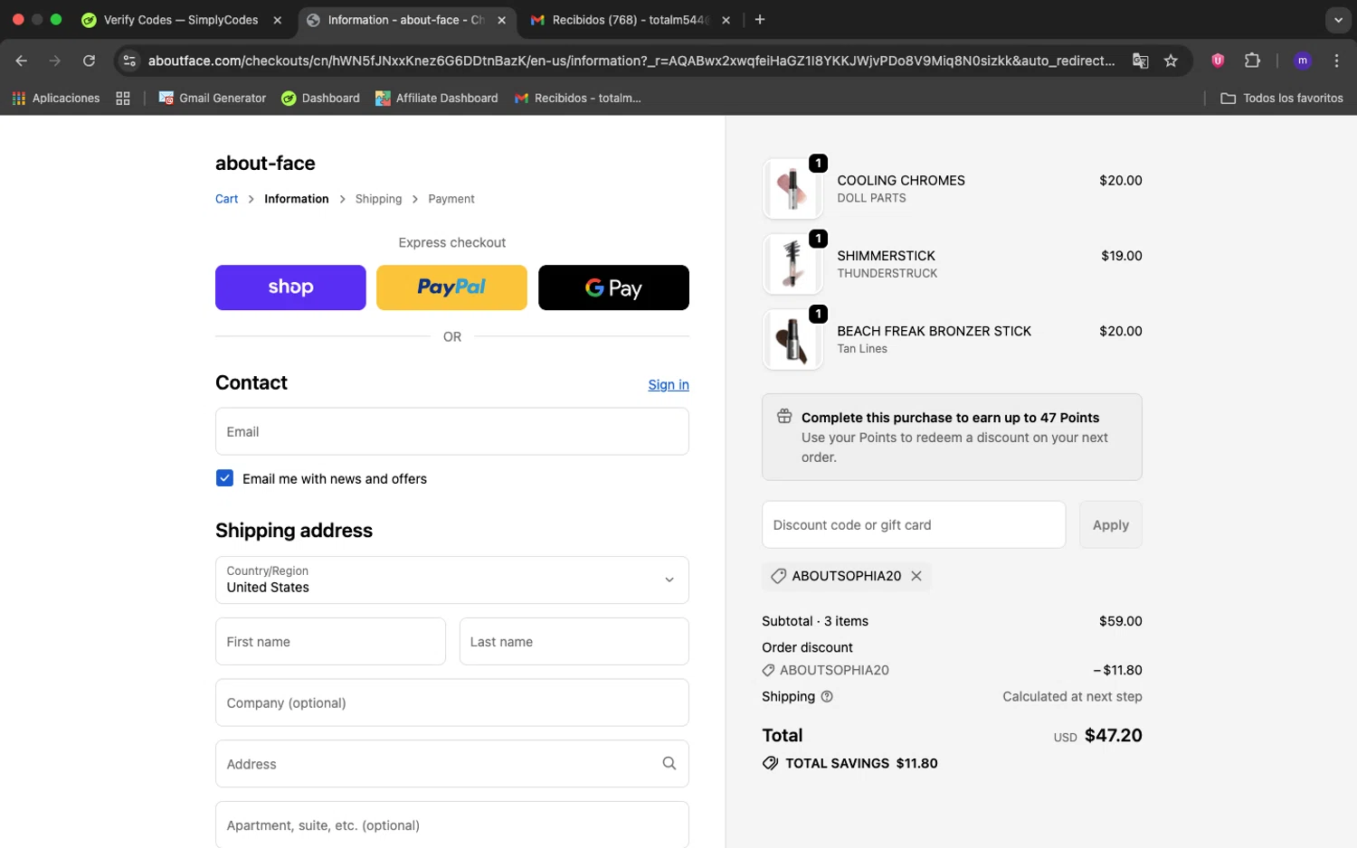The image size is (1357, 848).
Task: Open Gmail Generator bookmark
Action: 213,98
